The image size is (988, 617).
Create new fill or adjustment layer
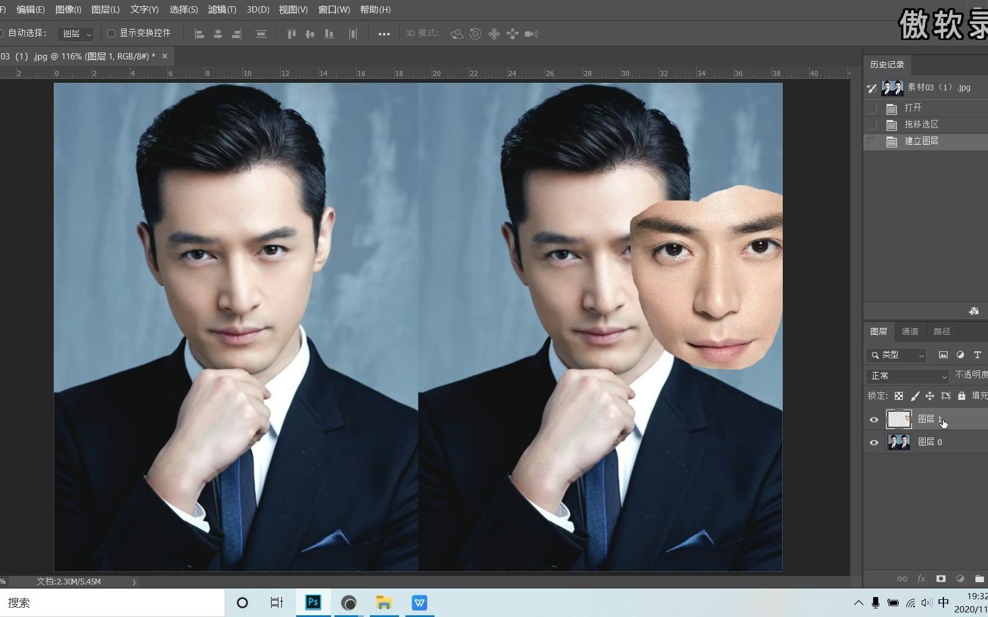[961, 579]
